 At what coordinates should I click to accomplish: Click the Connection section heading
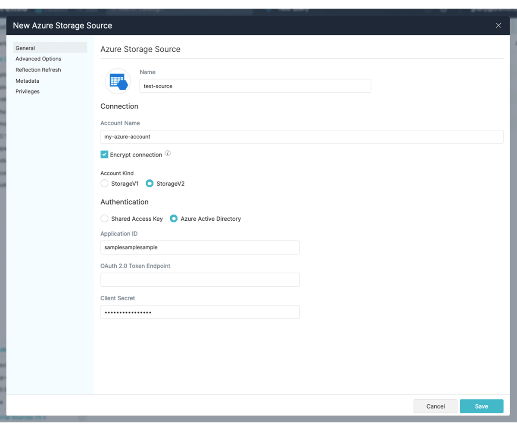pyautogui.click(x=119, y=106)
